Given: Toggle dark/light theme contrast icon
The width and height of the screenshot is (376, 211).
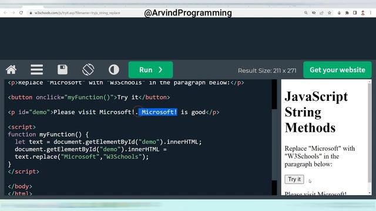Looking at the screenshot, I should 113,70.
